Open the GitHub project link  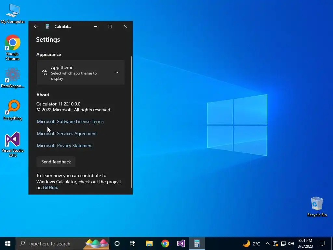[50, 187]
